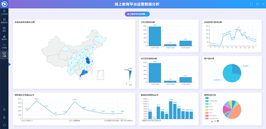The image size is (266, 129).
Task: Toggle the first dark-blue legend item
Action: [x=207, y=98]
